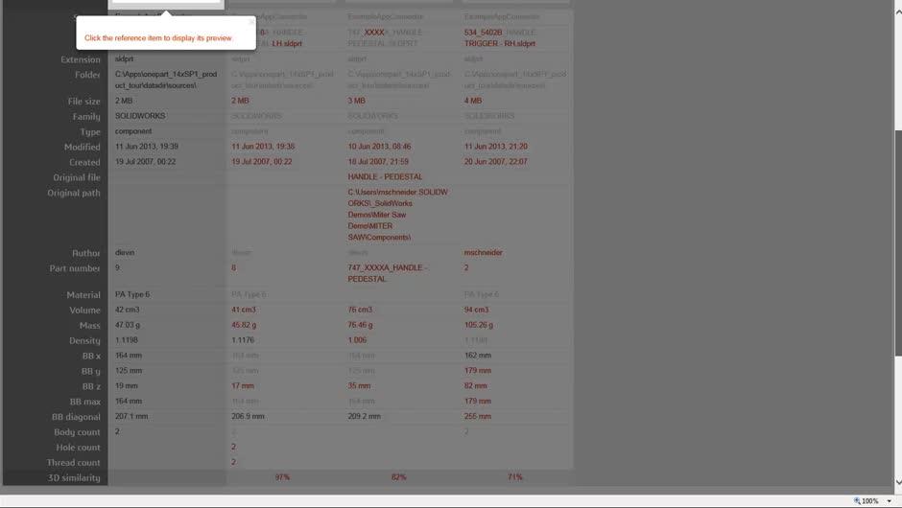
Task: Click the scrollbar down arrow
Action: 897,482
